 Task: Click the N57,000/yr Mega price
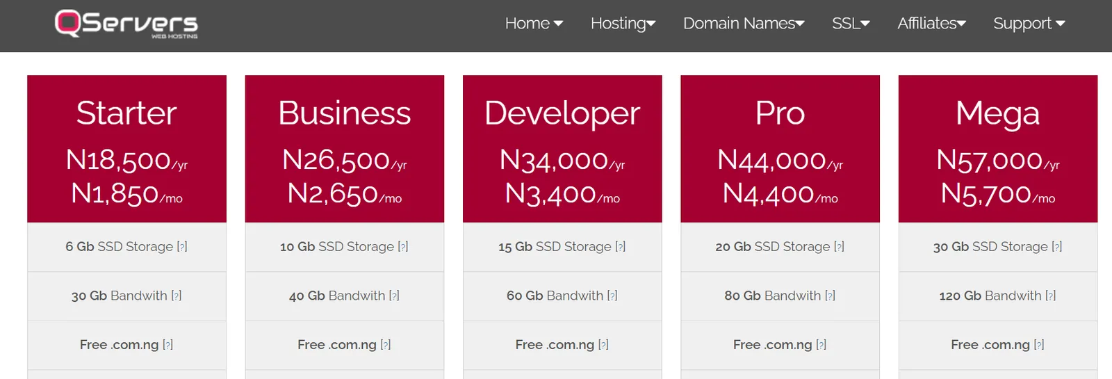998,161
